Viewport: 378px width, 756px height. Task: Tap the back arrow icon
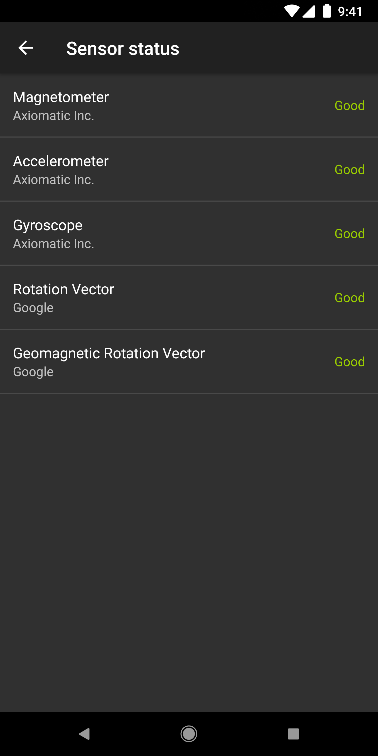26,48
